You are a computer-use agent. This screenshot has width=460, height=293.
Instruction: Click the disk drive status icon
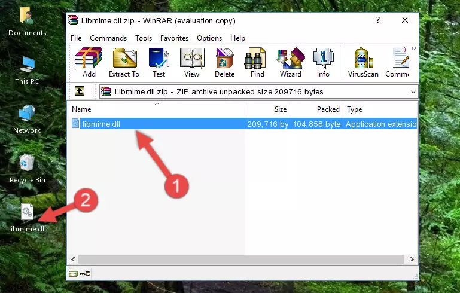74,274
